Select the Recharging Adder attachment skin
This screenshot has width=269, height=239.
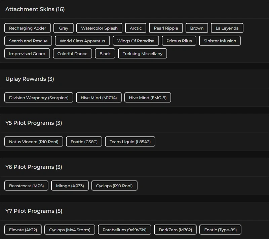click(28, 28)
